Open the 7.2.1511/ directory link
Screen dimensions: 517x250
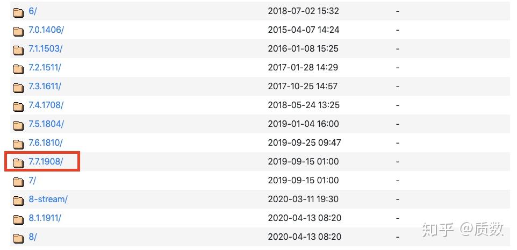tap(45, 68)
